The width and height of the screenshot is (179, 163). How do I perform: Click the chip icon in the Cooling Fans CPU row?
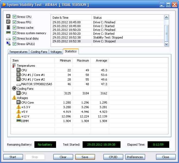19,93
